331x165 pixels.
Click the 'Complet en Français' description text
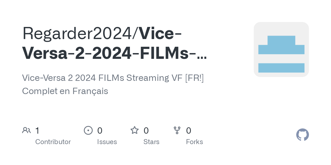click(x=65, y=91)
